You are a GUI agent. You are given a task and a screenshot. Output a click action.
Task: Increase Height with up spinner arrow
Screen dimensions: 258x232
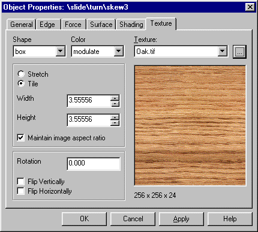115,117
